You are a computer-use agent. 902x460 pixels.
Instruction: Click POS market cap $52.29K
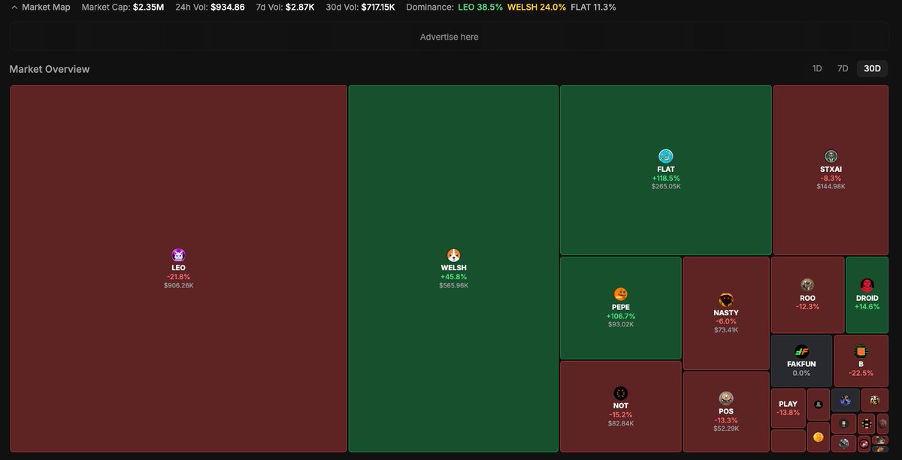[725, 428]
